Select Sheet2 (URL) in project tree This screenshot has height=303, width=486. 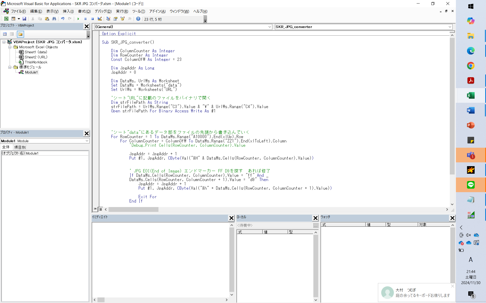tap(36, 57)
